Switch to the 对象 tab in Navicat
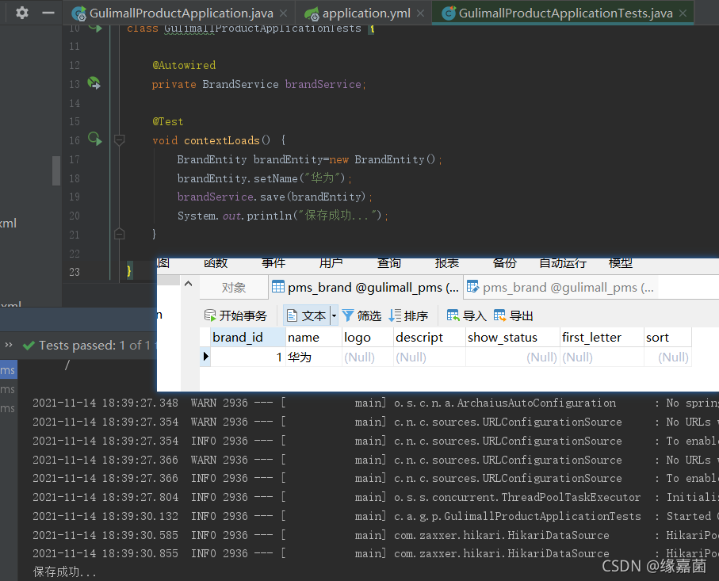719x581 pixels. point(234,288)
